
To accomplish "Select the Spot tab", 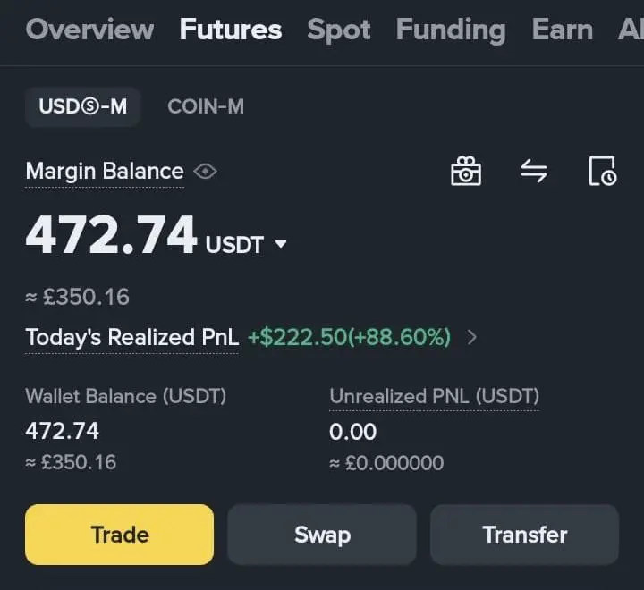I will coord(339,29).
